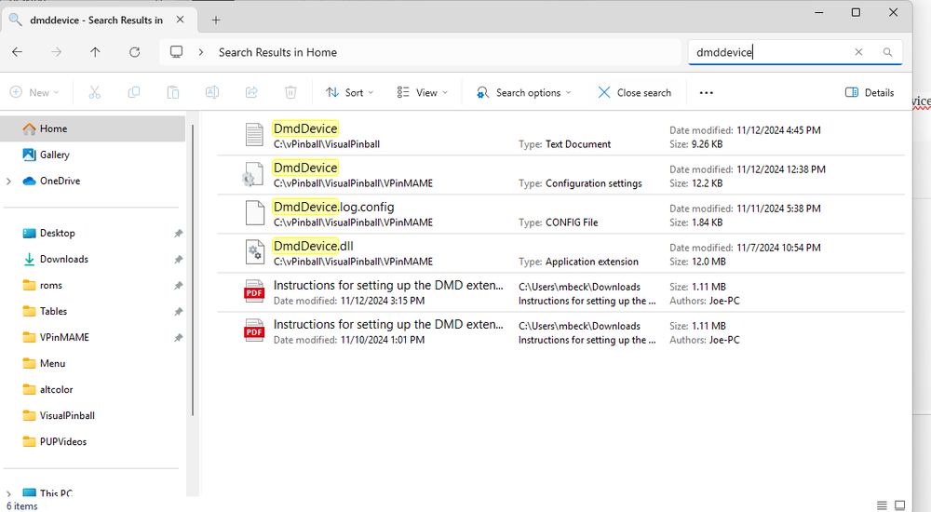Click the Paste clipboard icon

pos(173,92)
